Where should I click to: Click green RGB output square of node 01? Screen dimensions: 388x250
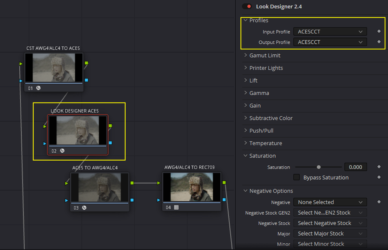86,63
